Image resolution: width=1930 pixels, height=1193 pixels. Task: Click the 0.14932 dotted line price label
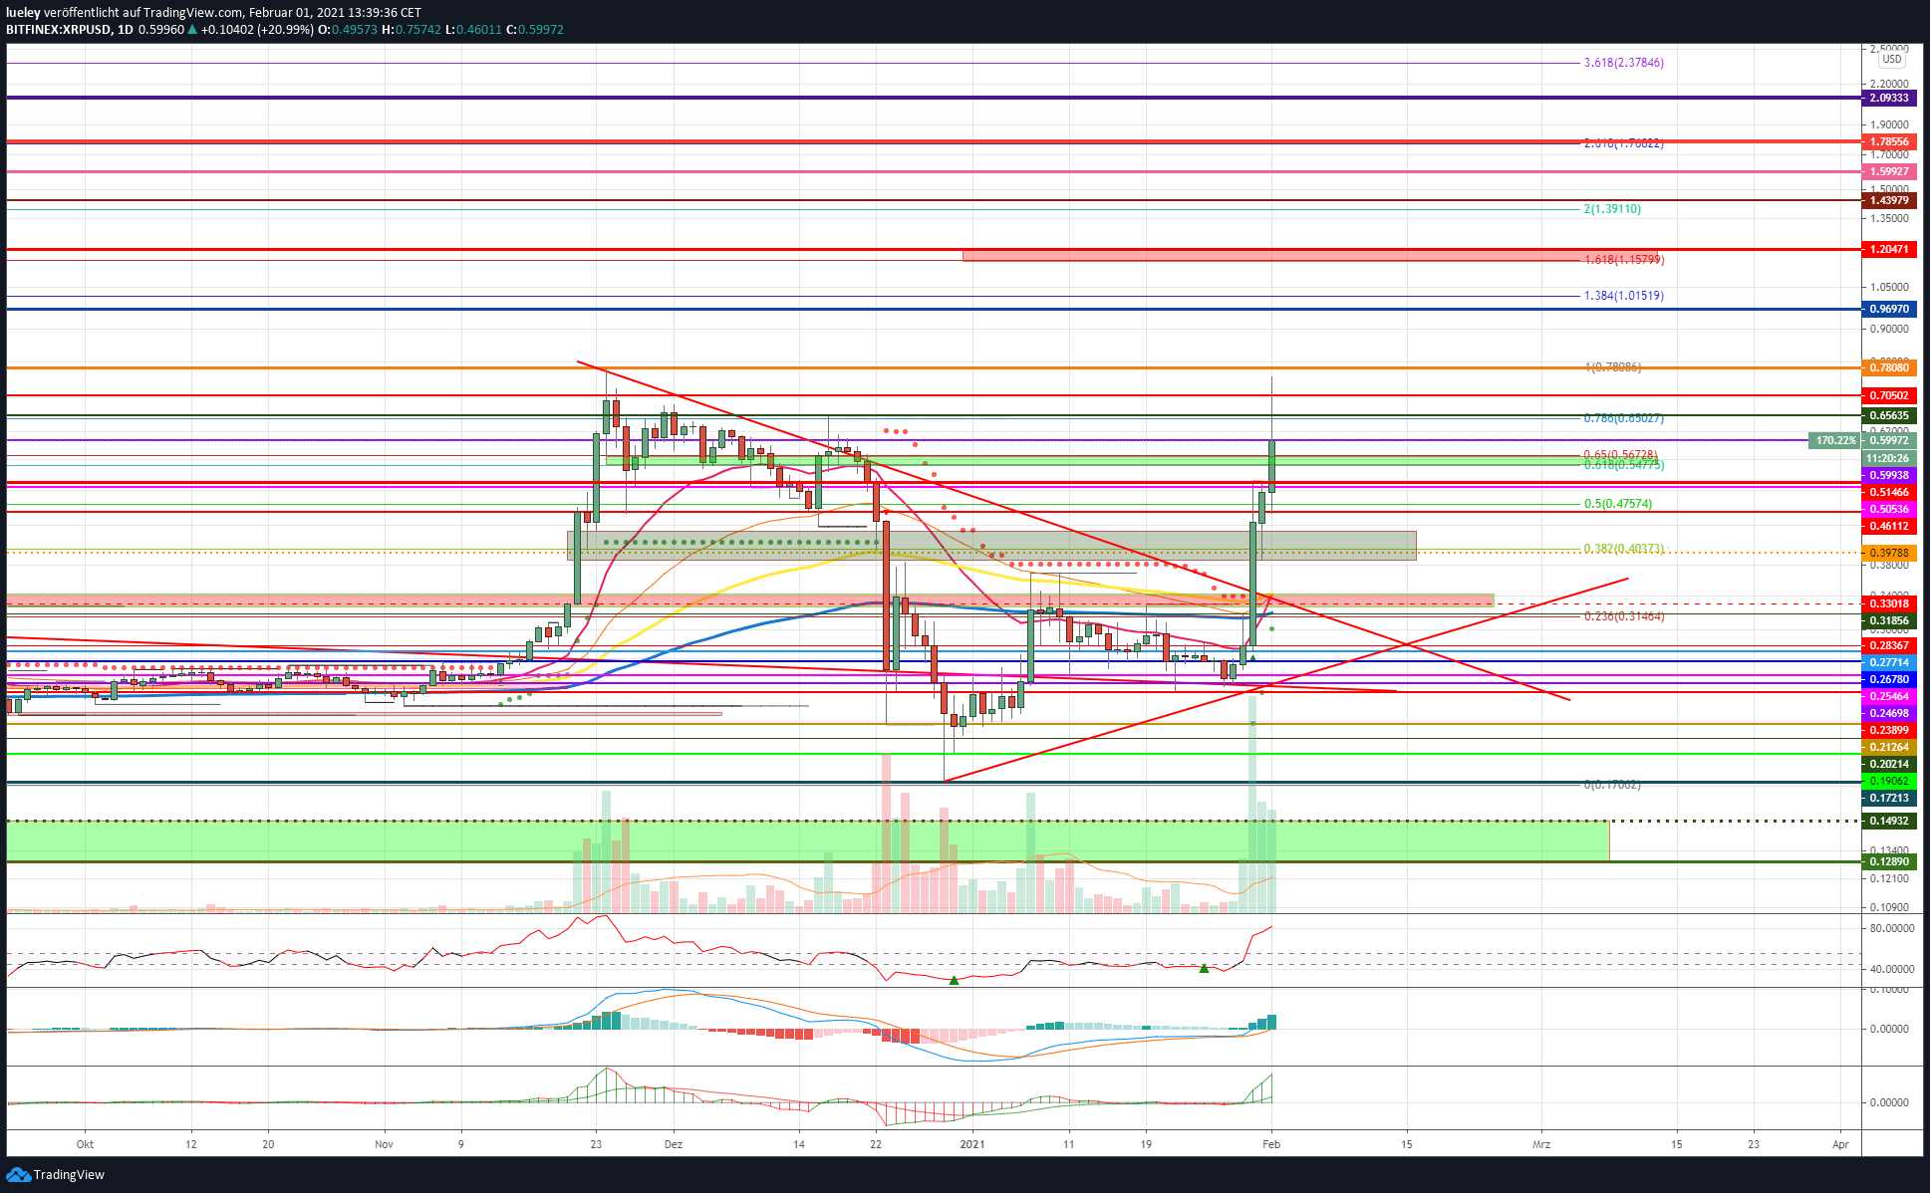point(1888,821)
